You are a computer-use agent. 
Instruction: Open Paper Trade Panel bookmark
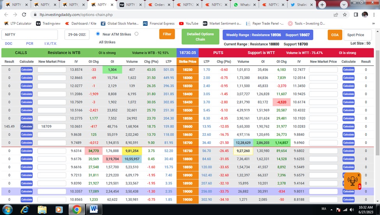(265, 23)
